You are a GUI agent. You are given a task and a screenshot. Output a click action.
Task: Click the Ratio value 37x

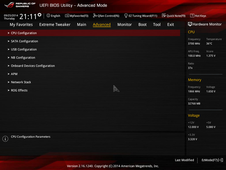pyautogui.click(x=190, y=68)
